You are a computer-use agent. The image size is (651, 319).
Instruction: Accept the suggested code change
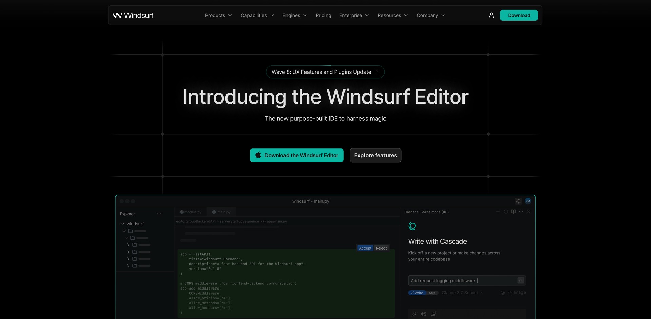pos(365,248)
